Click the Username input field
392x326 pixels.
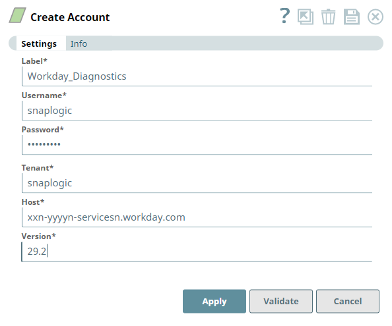pyautogui.click(x=197, y=111)
